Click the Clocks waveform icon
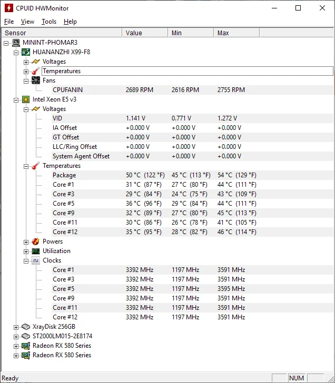 (36, 260)
